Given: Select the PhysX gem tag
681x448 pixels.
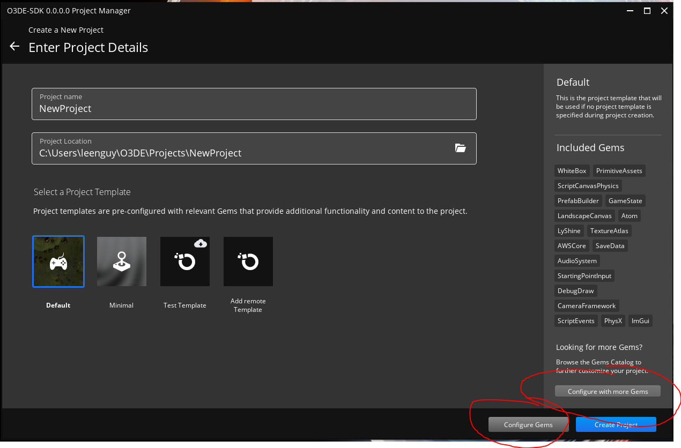Looking at the screenshot, I should point(613,320).
